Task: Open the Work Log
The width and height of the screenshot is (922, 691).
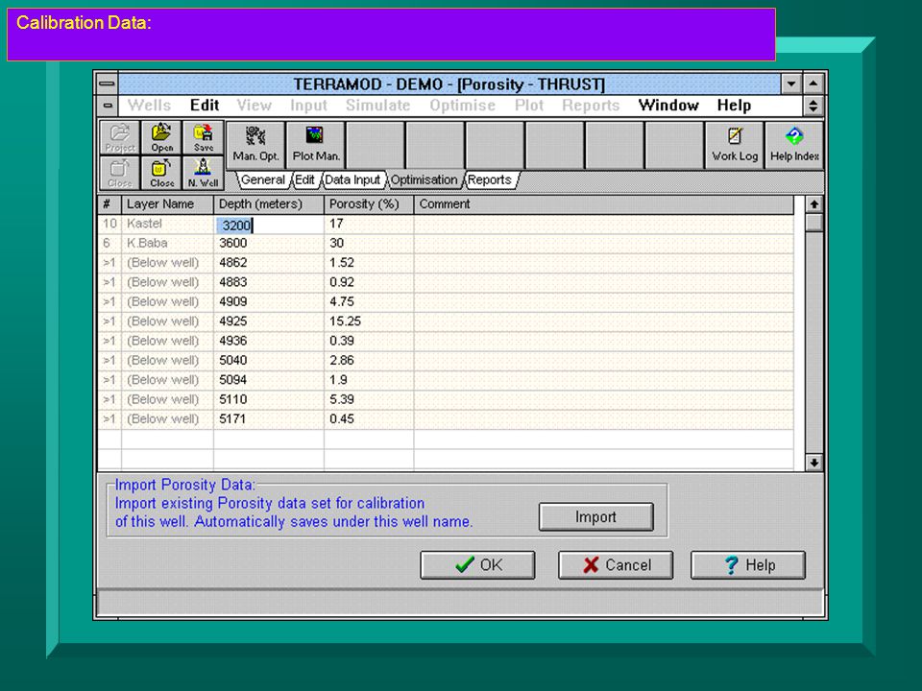Action: (735, 145)
